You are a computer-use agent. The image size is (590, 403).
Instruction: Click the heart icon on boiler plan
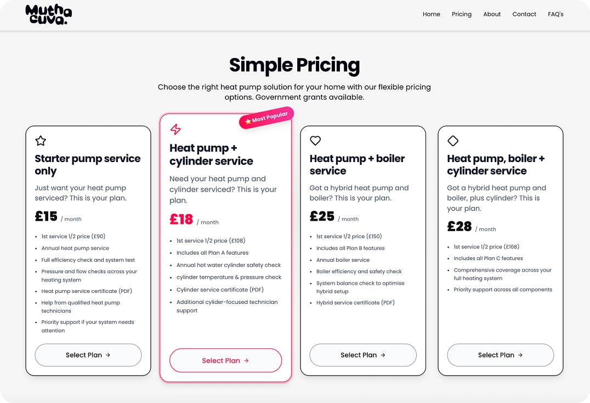(x=315, y=141)
